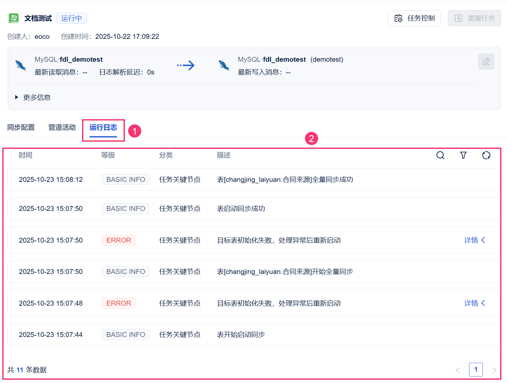Click the source MySQL dolphin icon
Image resolution: width=507 pixels, height=383 pixels.
tap(21, 65)
